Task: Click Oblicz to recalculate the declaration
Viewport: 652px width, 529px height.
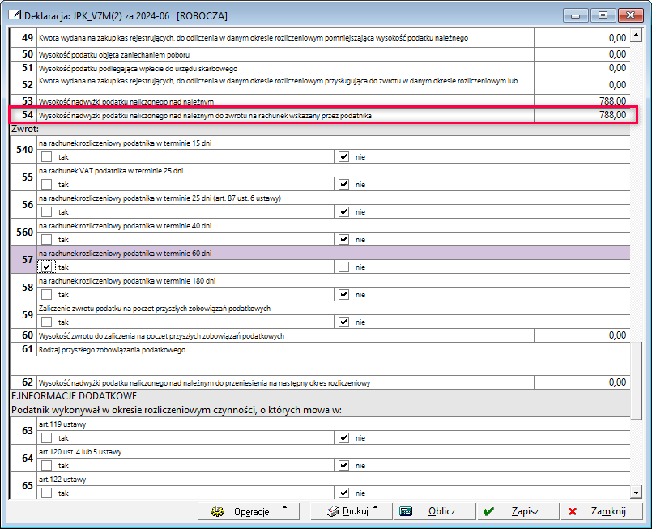Action: coord(435,511)
